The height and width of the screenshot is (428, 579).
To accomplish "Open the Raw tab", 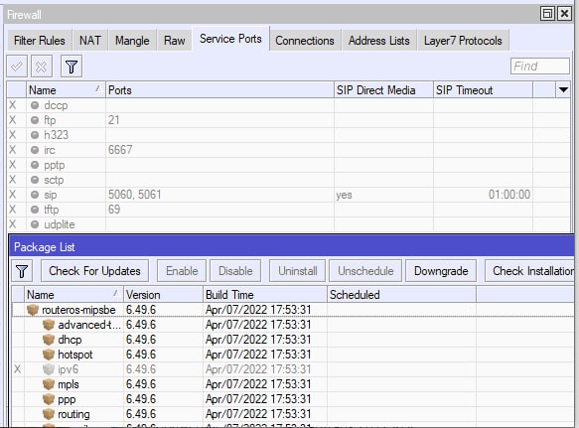I will 174,41.
